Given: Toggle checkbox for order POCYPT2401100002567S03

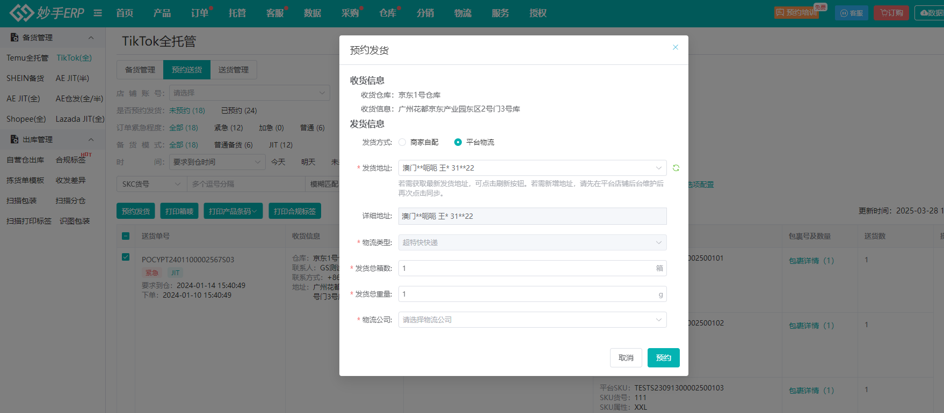Looking at the screenshot, I should [126, 257].
